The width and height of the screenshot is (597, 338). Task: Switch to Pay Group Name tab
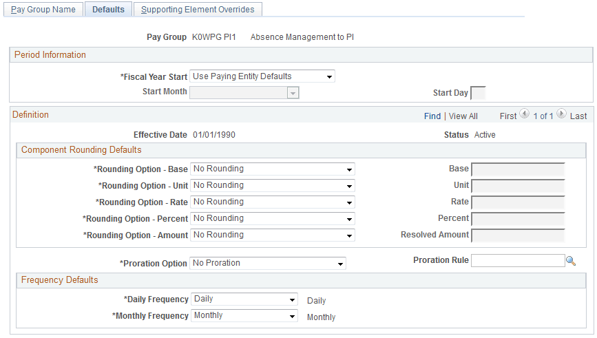click(43, 9)
